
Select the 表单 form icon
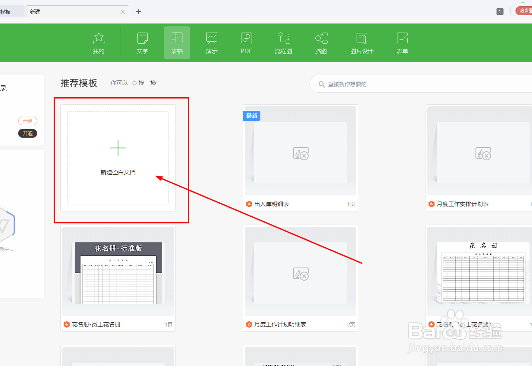coord(402,39)
